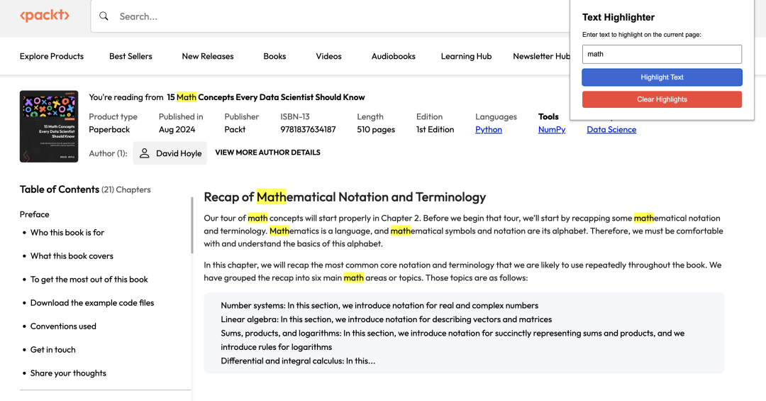Screen dimensions: 766x401
Task: Click the '1st Edition' value
Action: [435, 130]
